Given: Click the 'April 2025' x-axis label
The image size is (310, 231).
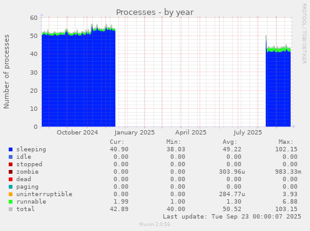Looking at the screenshot, I should [191, 133].
